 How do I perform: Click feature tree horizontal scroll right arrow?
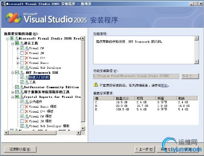(78, 133)
